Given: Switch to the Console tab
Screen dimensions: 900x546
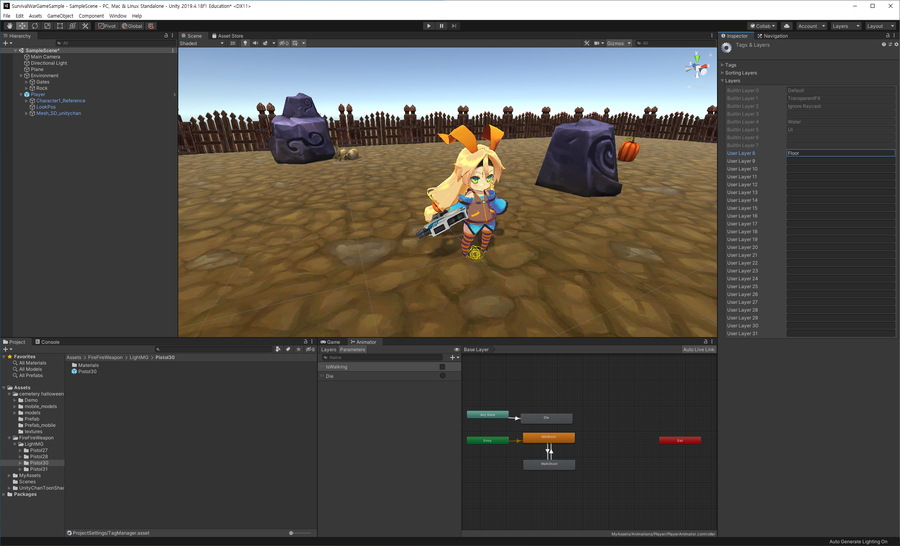Looking at the screenshot, I should (47, 342).
